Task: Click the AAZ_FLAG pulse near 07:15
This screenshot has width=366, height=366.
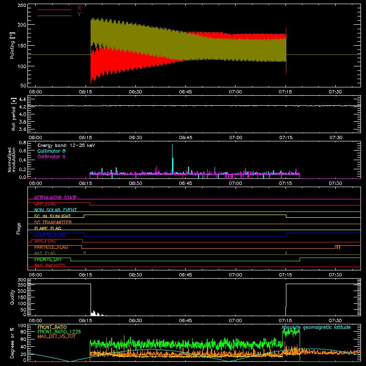Action: [286, 253]
